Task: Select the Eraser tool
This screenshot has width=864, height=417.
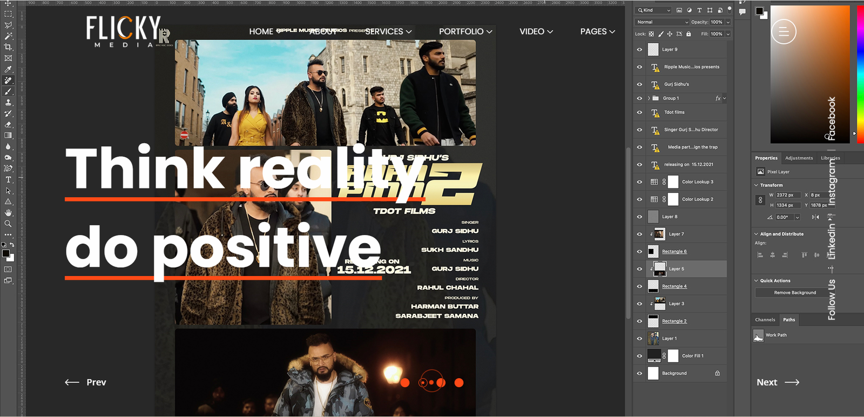Action: [x=8, y=124]
